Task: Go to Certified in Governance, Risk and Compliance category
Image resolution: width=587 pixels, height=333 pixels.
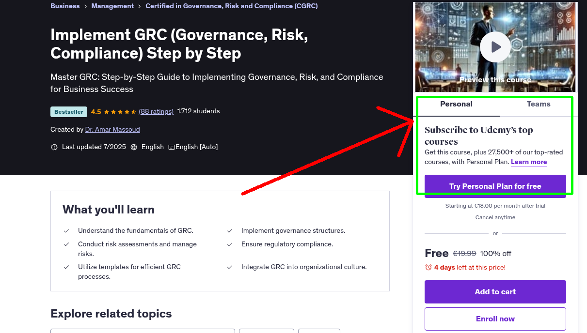Action: (232, 6)
